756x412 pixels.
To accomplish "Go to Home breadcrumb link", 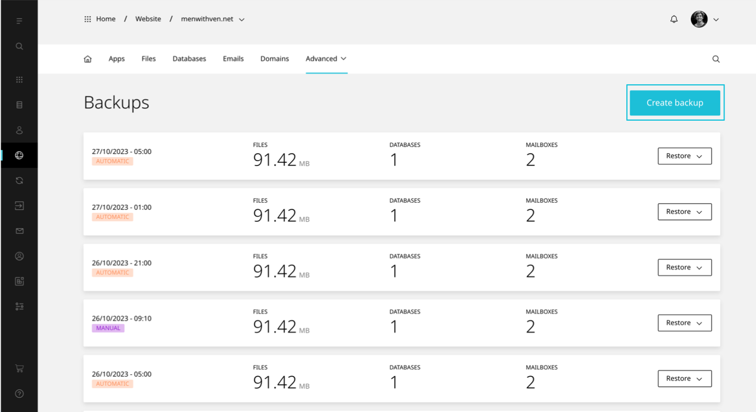I will coord(105,19).
